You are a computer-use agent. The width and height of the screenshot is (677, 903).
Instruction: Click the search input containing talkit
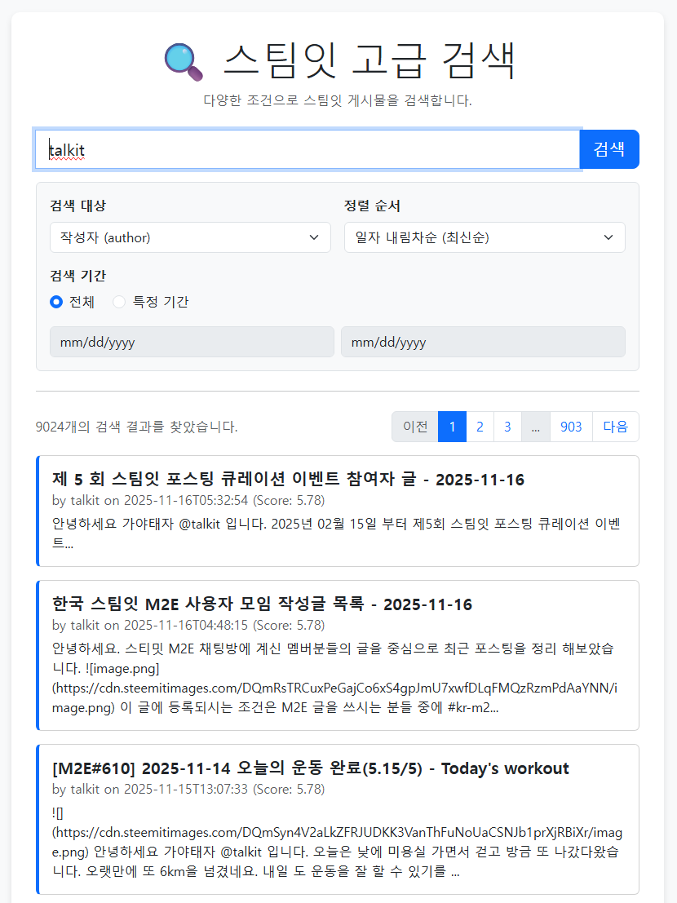308,150
